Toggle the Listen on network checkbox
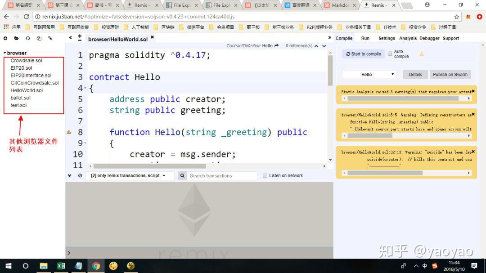Viewport: 486px width, 273px height. pos(265,175)
